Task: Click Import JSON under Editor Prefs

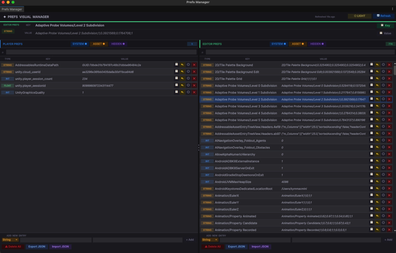Action: (x=260, y=246)
